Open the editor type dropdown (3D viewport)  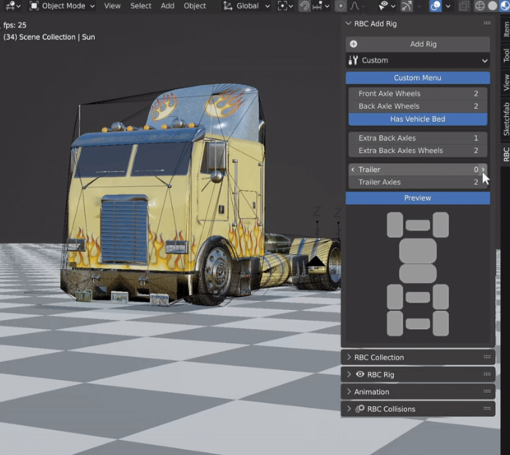tap(13, 6)
